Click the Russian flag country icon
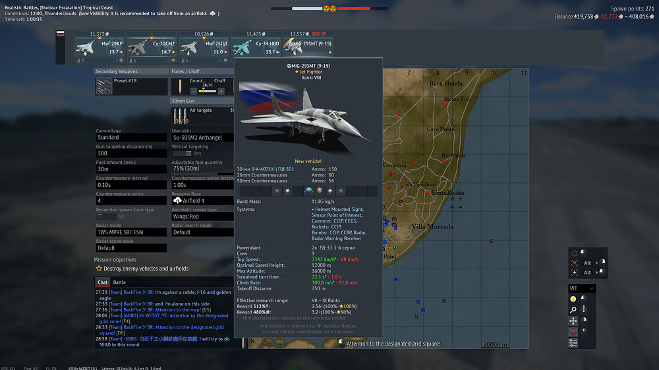 tap(61, 34)
